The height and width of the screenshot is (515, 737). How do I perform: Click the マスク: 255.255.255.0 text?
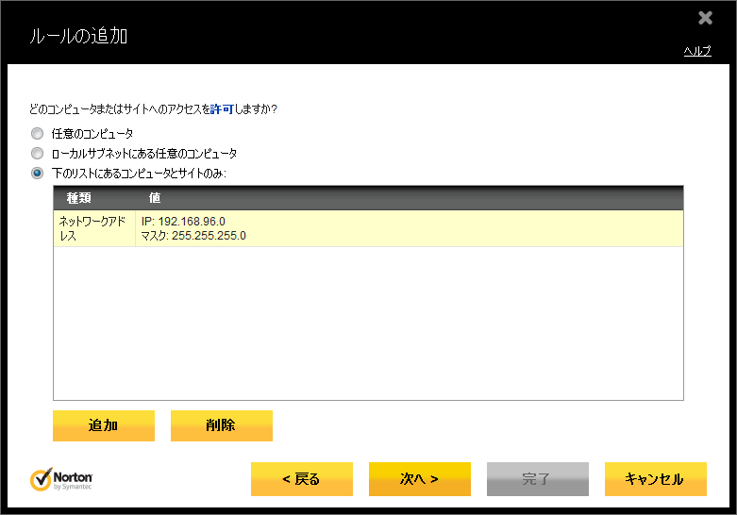click(x=193, y=236)
